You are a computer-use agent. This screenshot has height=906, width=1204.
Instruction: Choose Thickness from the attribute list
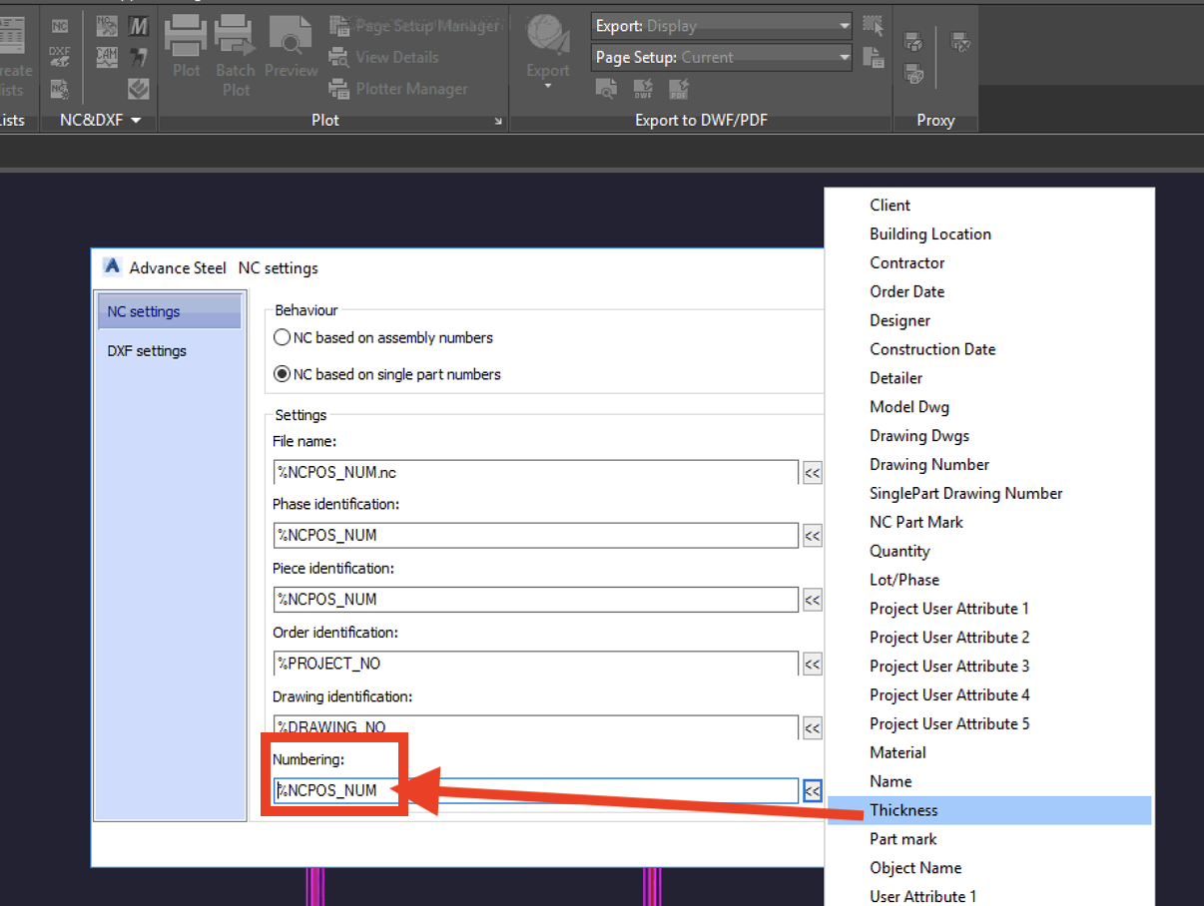pos(903,809)
